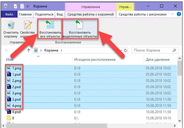Screen dimensions: 184x128
Task: Click the 4.png image file icon
Action: click(x=9, y=105)
